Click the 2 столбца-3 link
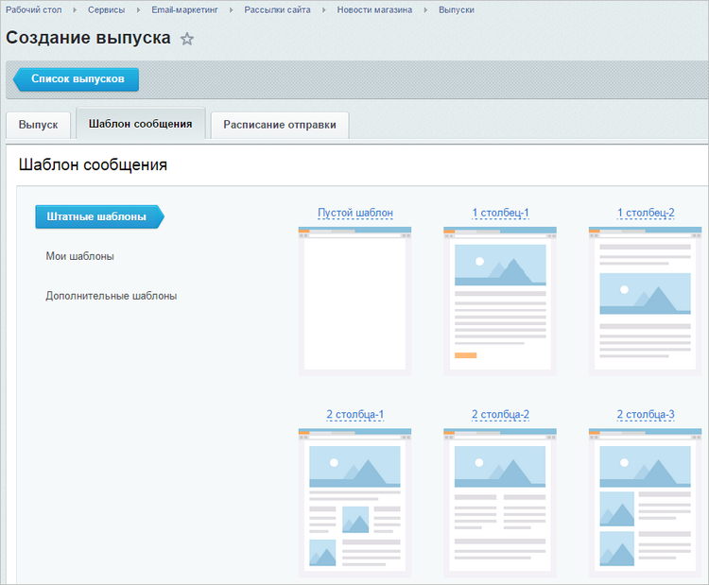The width and height of the screenshot is (709, 585). [x=646, y=414]
